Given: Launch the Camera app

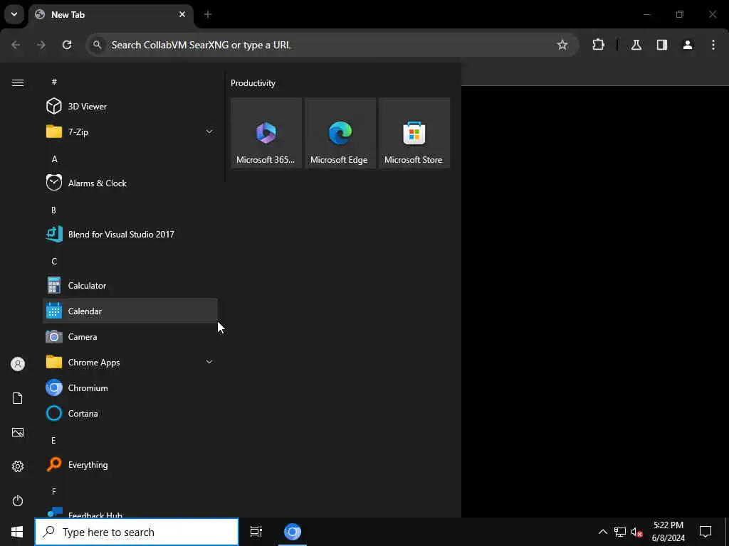Looking at the screenshot, I should point(130,336).
